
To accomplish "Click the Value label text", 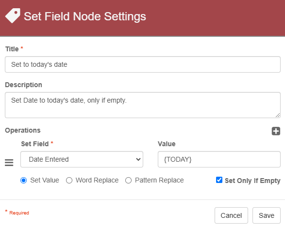I will pyautogui.click(x=167, y=144).
